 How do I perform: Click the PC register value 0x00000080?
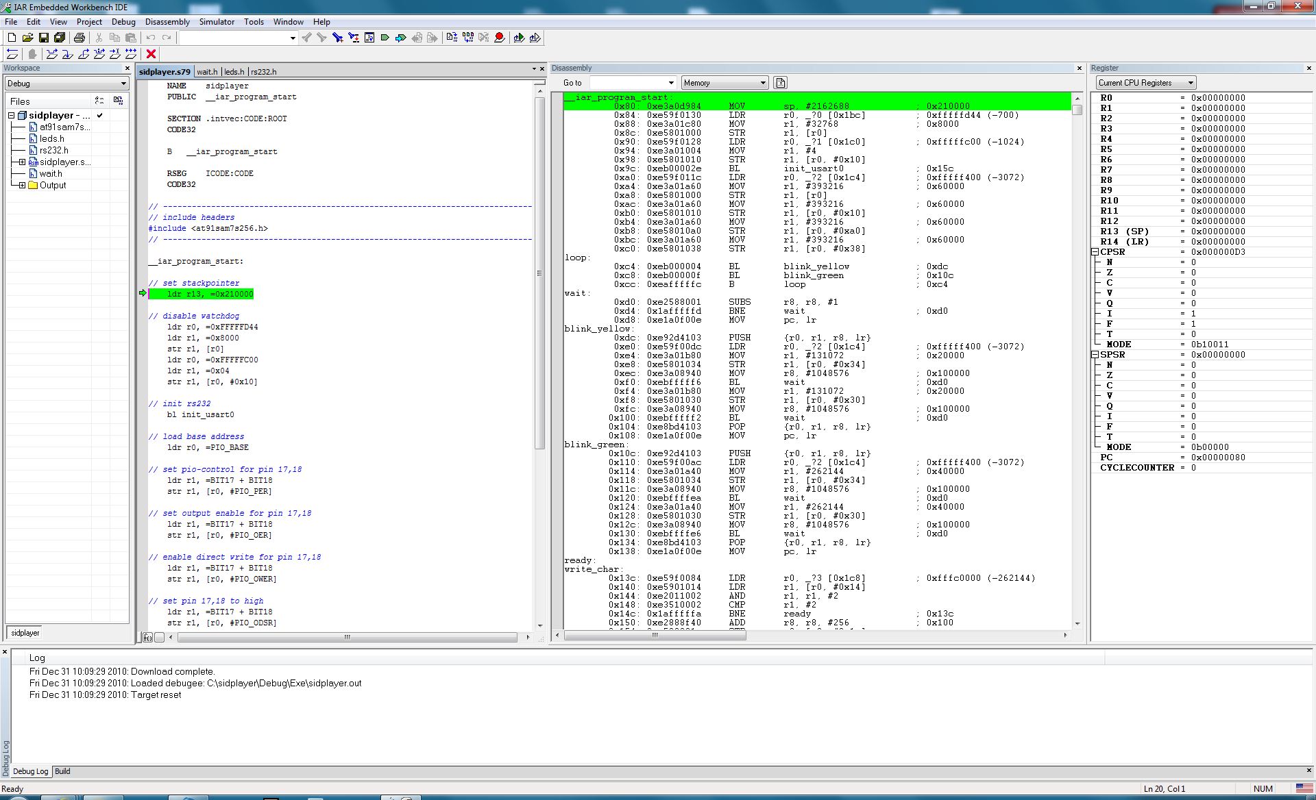tap(1218, 458)
